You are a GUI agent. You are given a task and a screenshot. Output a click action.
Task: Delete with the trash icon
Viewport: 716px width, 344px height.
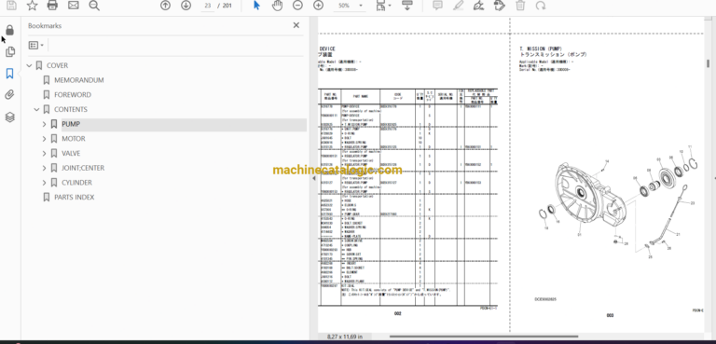520,6
